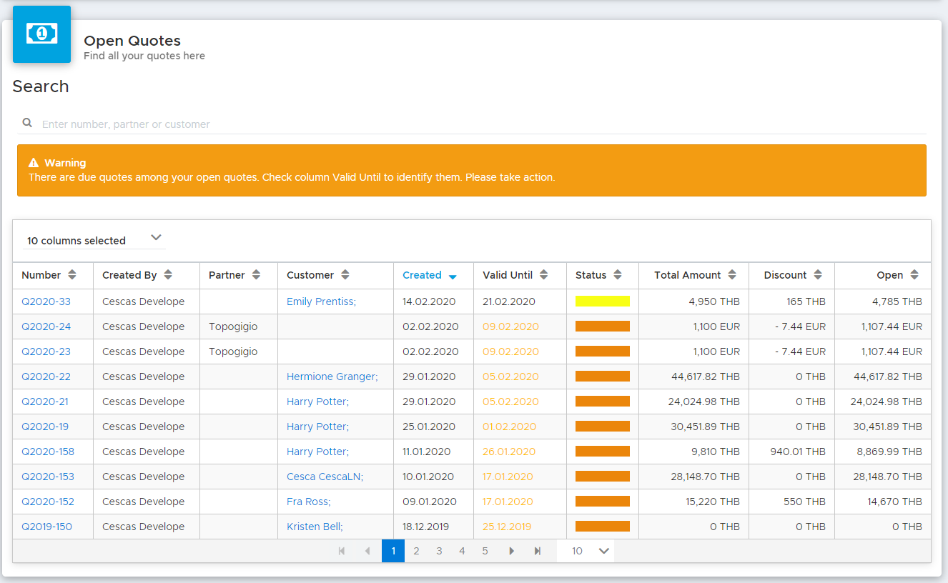
Task: Open customer Fra Ross link
Action: [x=308, y=502]
